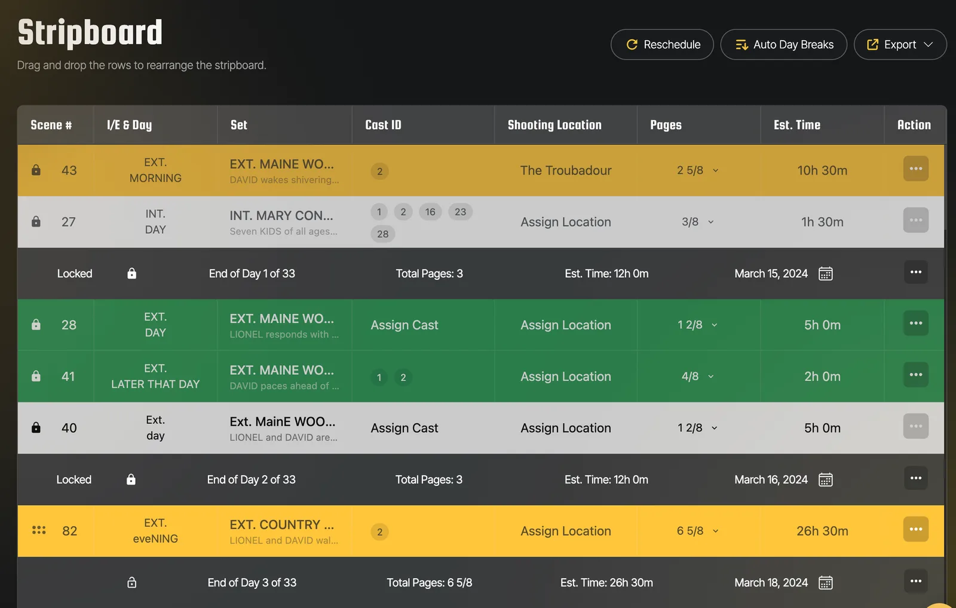
Task: Open pages dropdown showing 2 5/8
Action: 697,170
